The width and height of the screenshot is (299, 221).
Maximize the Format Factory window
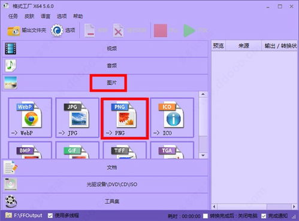280,7
